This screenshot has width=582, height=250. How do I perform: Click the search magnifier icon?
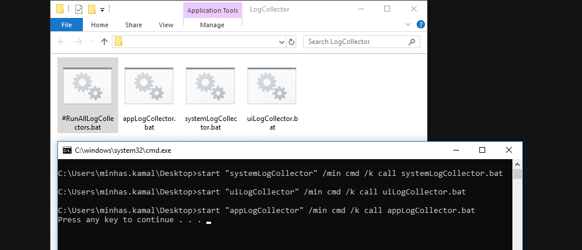click(412, 42)
